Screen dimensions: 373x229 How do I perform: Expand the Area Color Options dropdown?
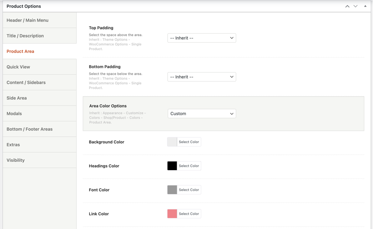point(202,114)
